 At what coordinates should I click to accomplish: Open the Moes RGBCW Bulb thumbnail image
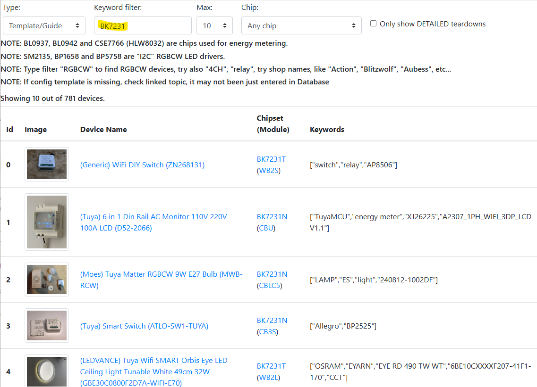47,280
